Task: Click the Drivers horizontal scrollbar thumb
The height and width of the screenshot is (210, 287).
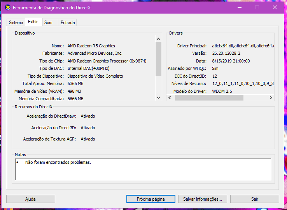Action: point(209,97)
